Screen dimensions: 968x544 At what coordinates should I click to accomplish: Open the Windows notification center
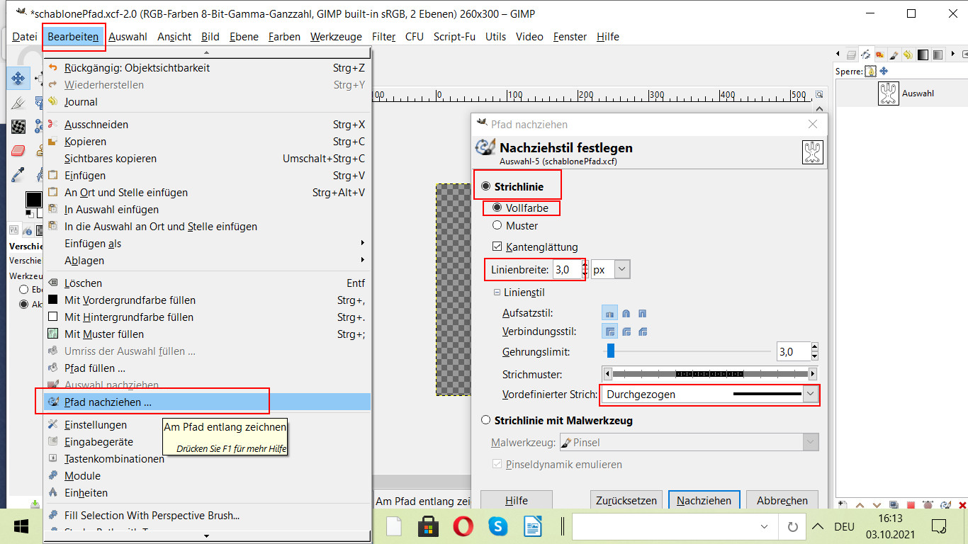[x=940, y=526]
